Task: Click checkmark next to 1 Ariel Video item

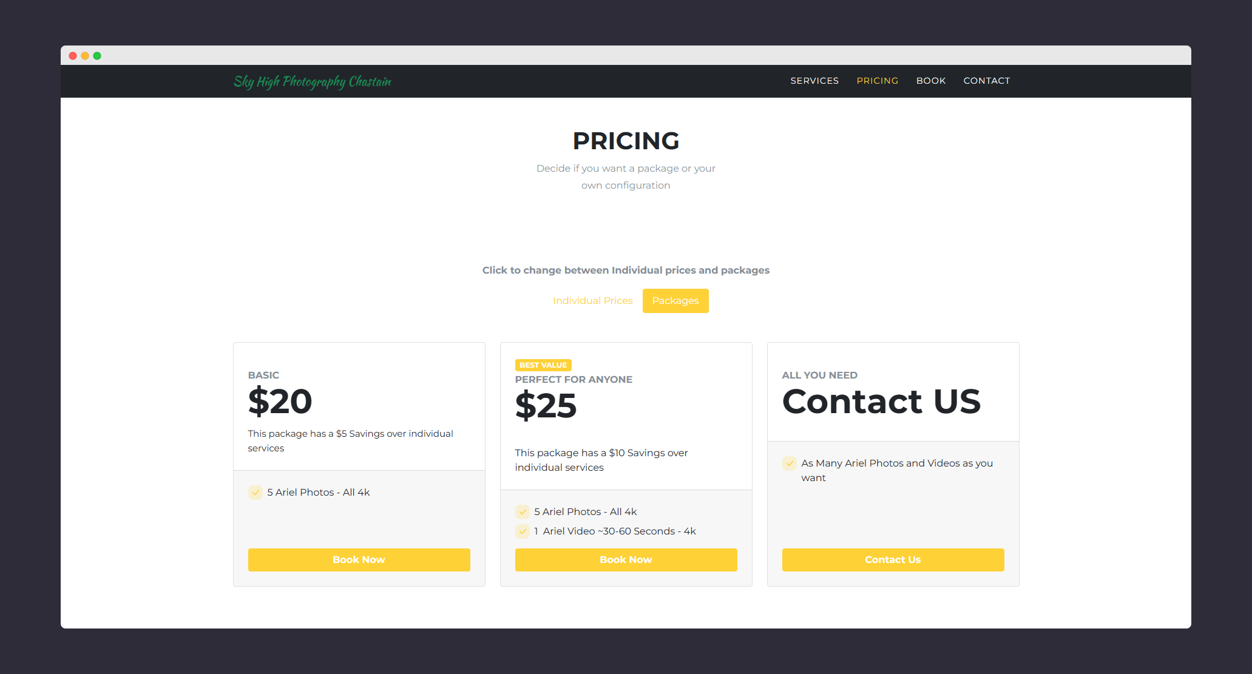Action: (523, 531)
